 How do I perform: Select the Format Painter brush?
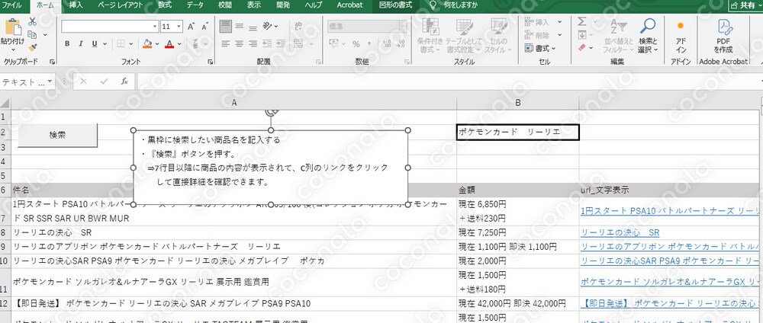(x=33, y=47)
